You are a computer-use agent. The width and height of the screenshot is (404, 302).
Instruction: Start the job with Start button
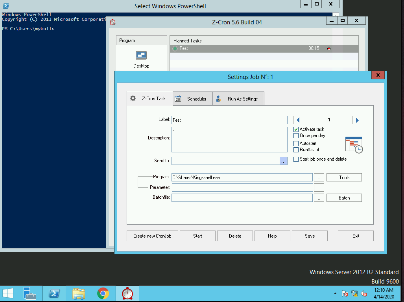[197, 236]
